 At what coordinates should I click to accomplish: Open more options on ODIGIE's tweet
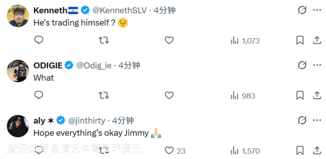317,65
